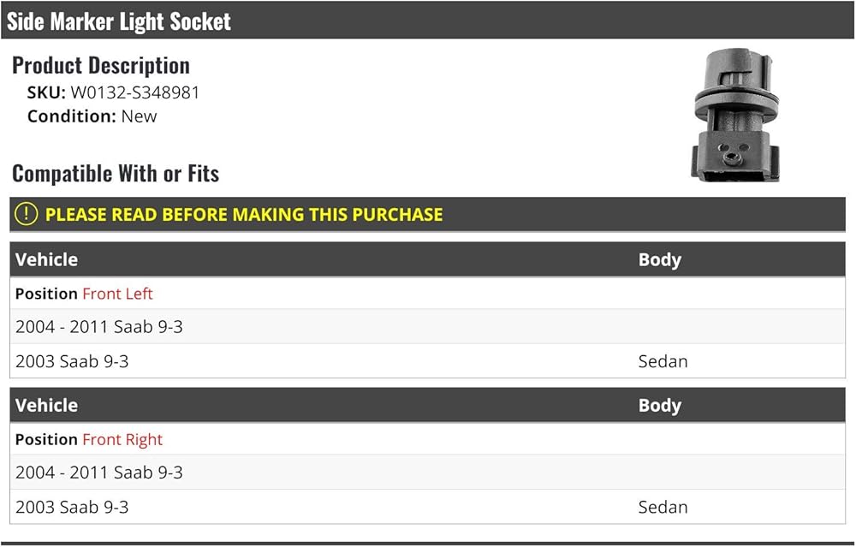Click the SKU number W0132-S348981
The image size is (856, 547).
click(134, 92)
